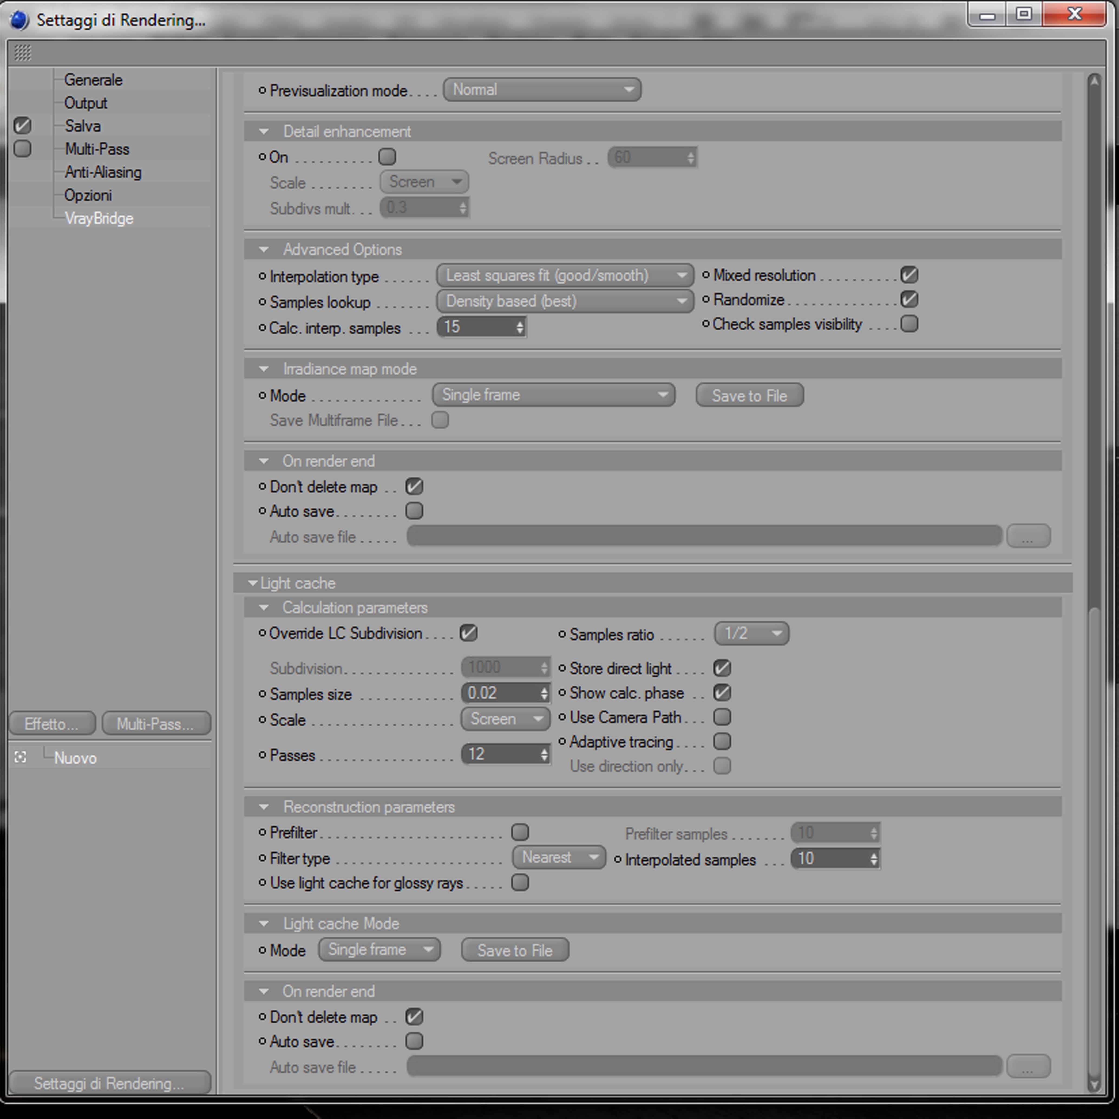Click the Nuovo preset target icon

[x=20, y=757]
